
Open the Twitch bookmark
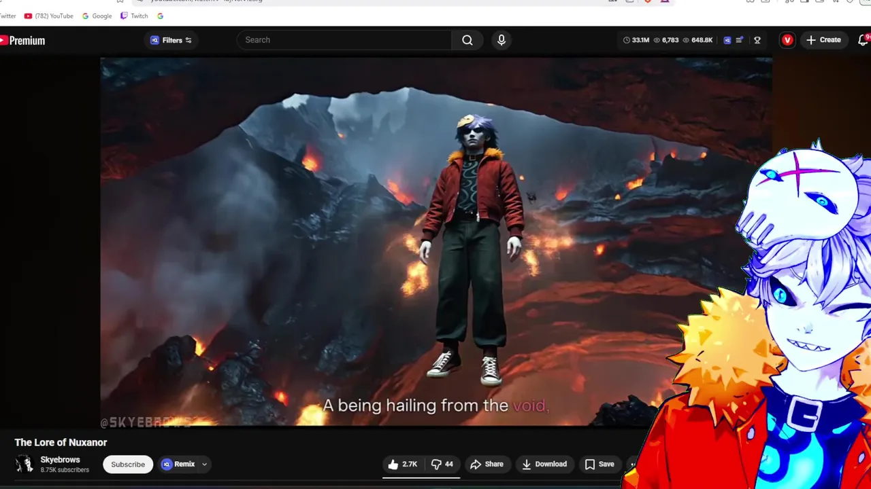click(134, 16)
